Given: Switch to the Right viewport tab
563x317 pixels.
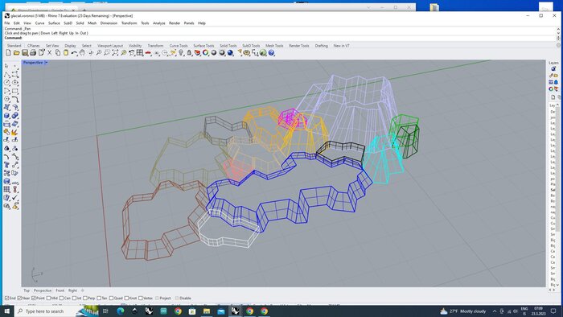Looking at the screenshot, I should [72, 290].
